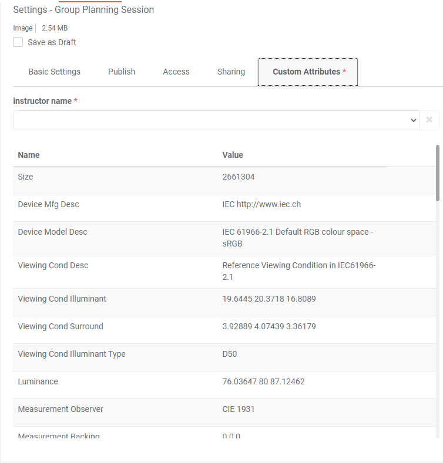Click the Device Mfg Desc row label
This screenshot has height=463, width=443.
coord(48,204)
